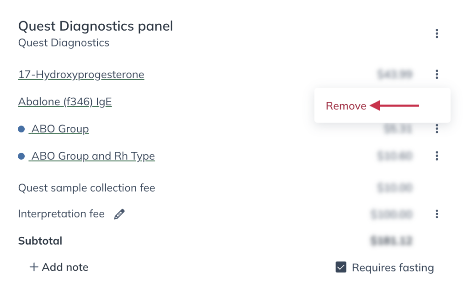The width and height of the screenshot is (468, 298).
Task: Open the Interpretation fee three-dot menu
Action: point(436,214)
